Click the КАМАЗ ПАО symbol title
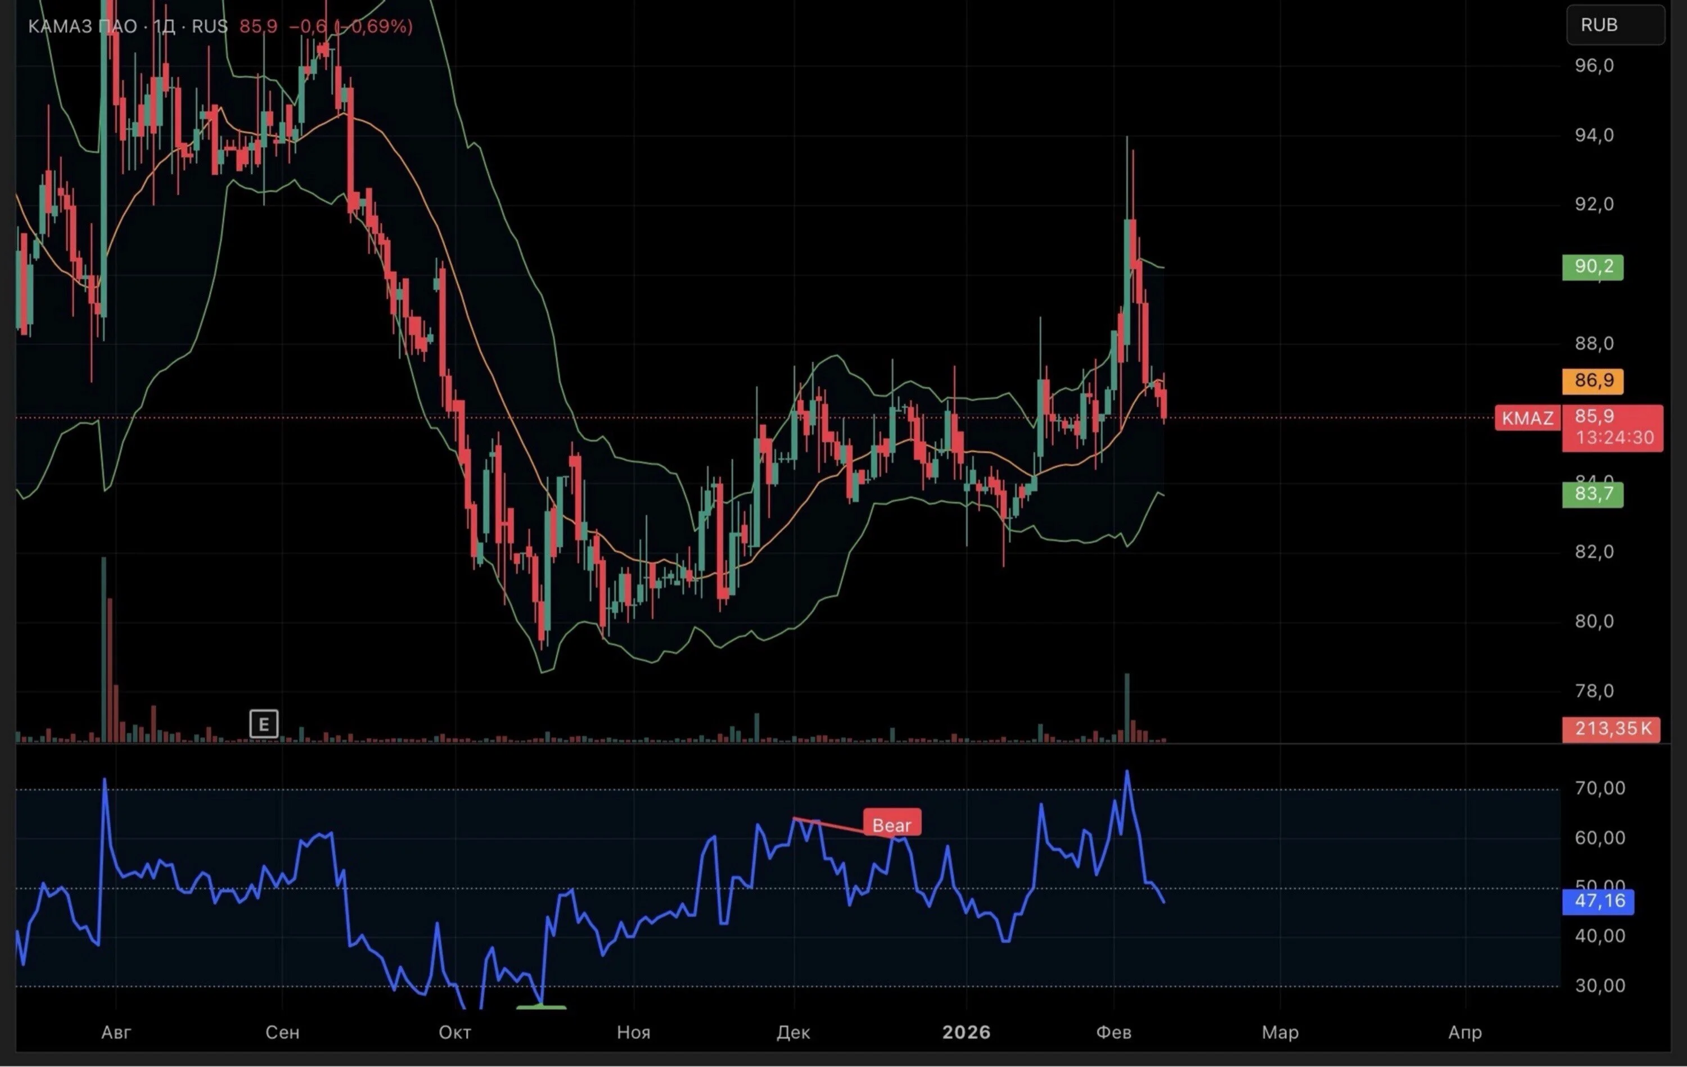The height and width of the screenshot is (1067, 1687). [83, 26]
